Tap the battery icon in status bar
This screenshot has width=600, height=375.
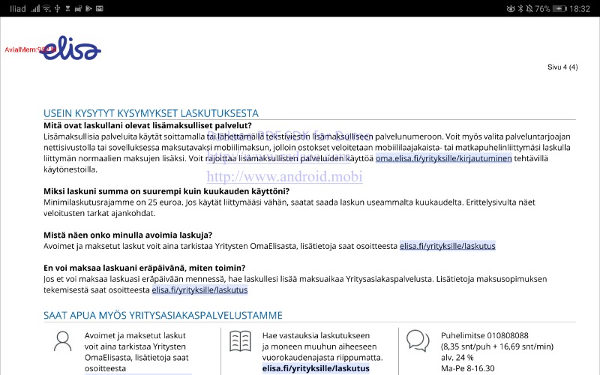coord(559,8)
